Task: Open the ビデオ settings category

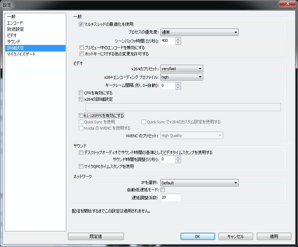Action: [x=35, y=36]
